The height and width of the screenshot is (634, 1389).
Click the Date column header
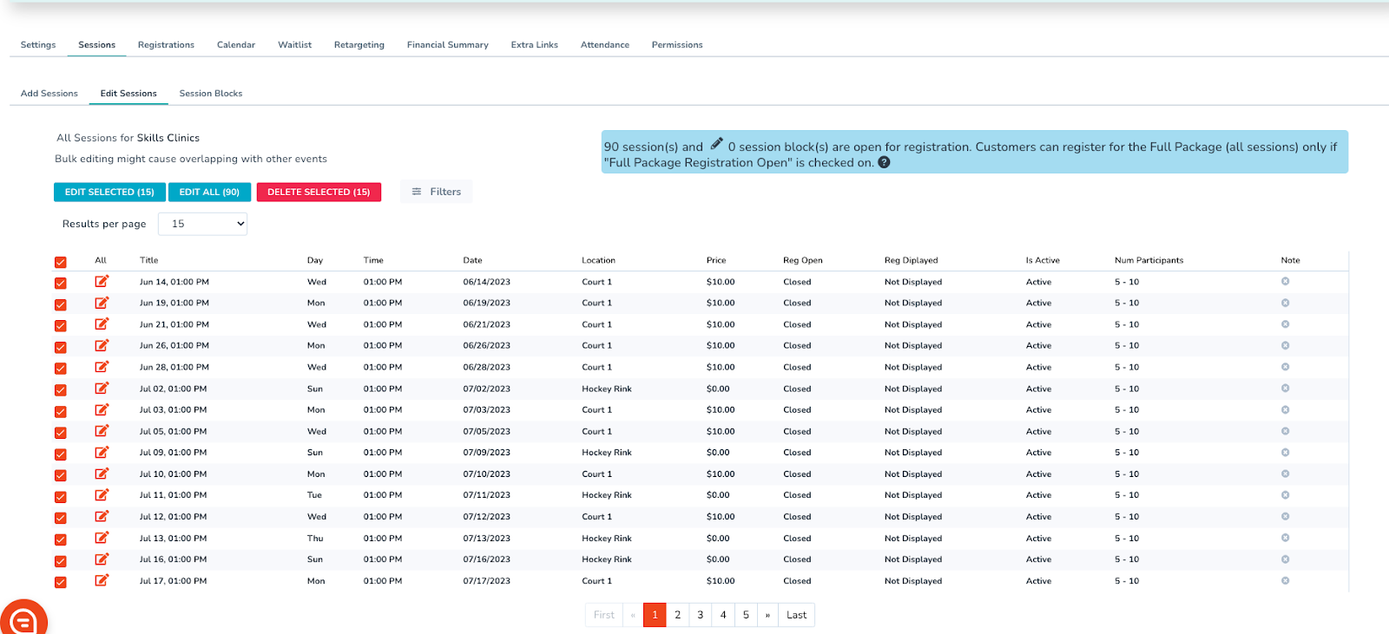click(x=472, y=260)
